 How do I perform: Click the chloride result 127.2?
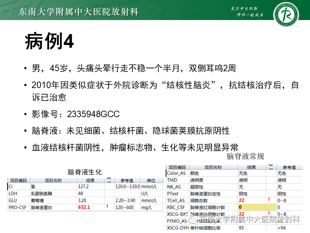tap(83, 186)
